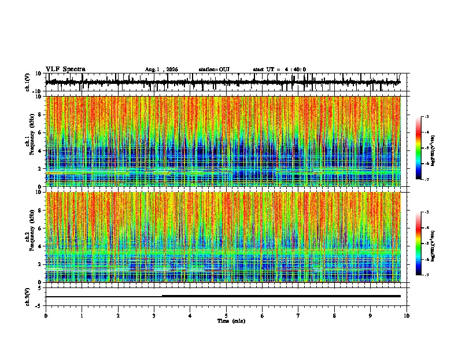Click the "VLF Spectra" plot title
Viewport: 458px width, 354px height.
(x=65, y=69)
